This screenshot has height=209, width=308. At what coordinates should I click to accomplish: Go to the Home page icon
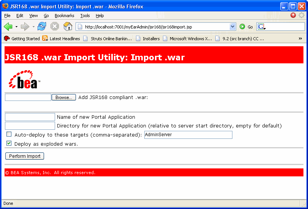(68, 26)
